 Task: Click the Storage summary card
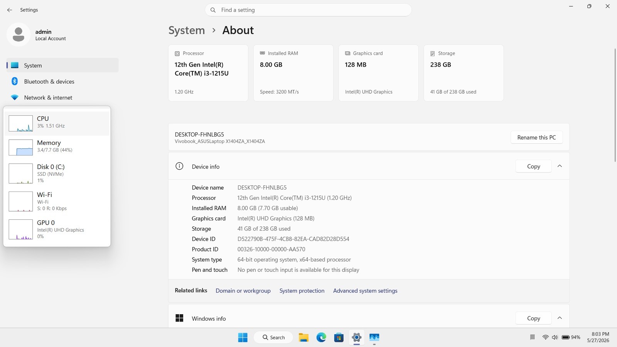click(464, 73)
